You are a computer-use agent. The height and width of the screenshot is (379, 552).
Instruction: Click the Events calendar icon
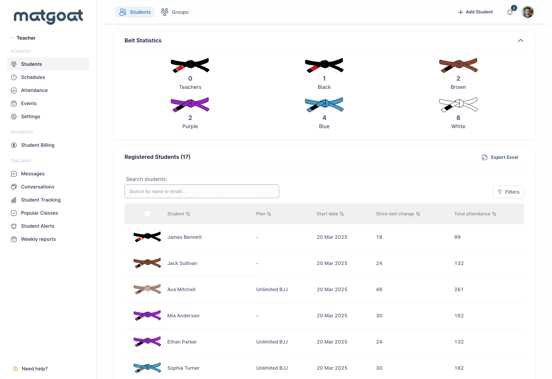(14, 103)
